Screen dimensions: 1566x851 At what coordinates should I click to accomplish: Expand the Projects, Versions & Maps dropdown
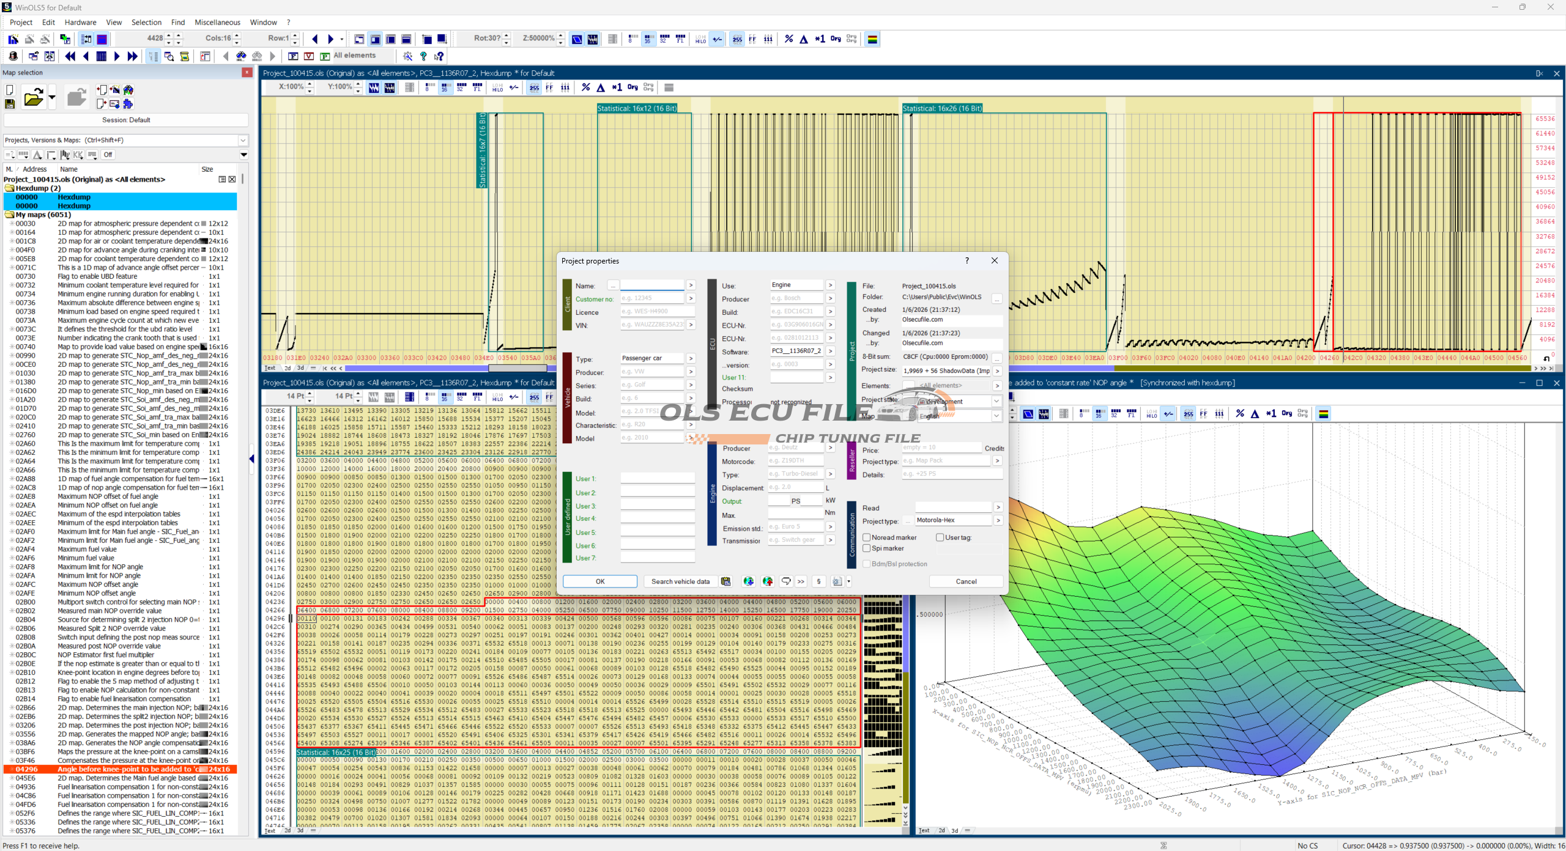(243, 140)
